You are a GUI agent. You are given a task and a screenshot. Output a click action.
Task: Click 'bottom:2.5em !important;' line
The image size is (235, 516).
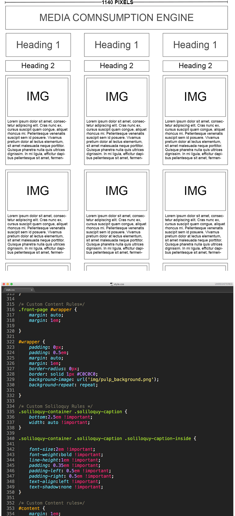61,417
